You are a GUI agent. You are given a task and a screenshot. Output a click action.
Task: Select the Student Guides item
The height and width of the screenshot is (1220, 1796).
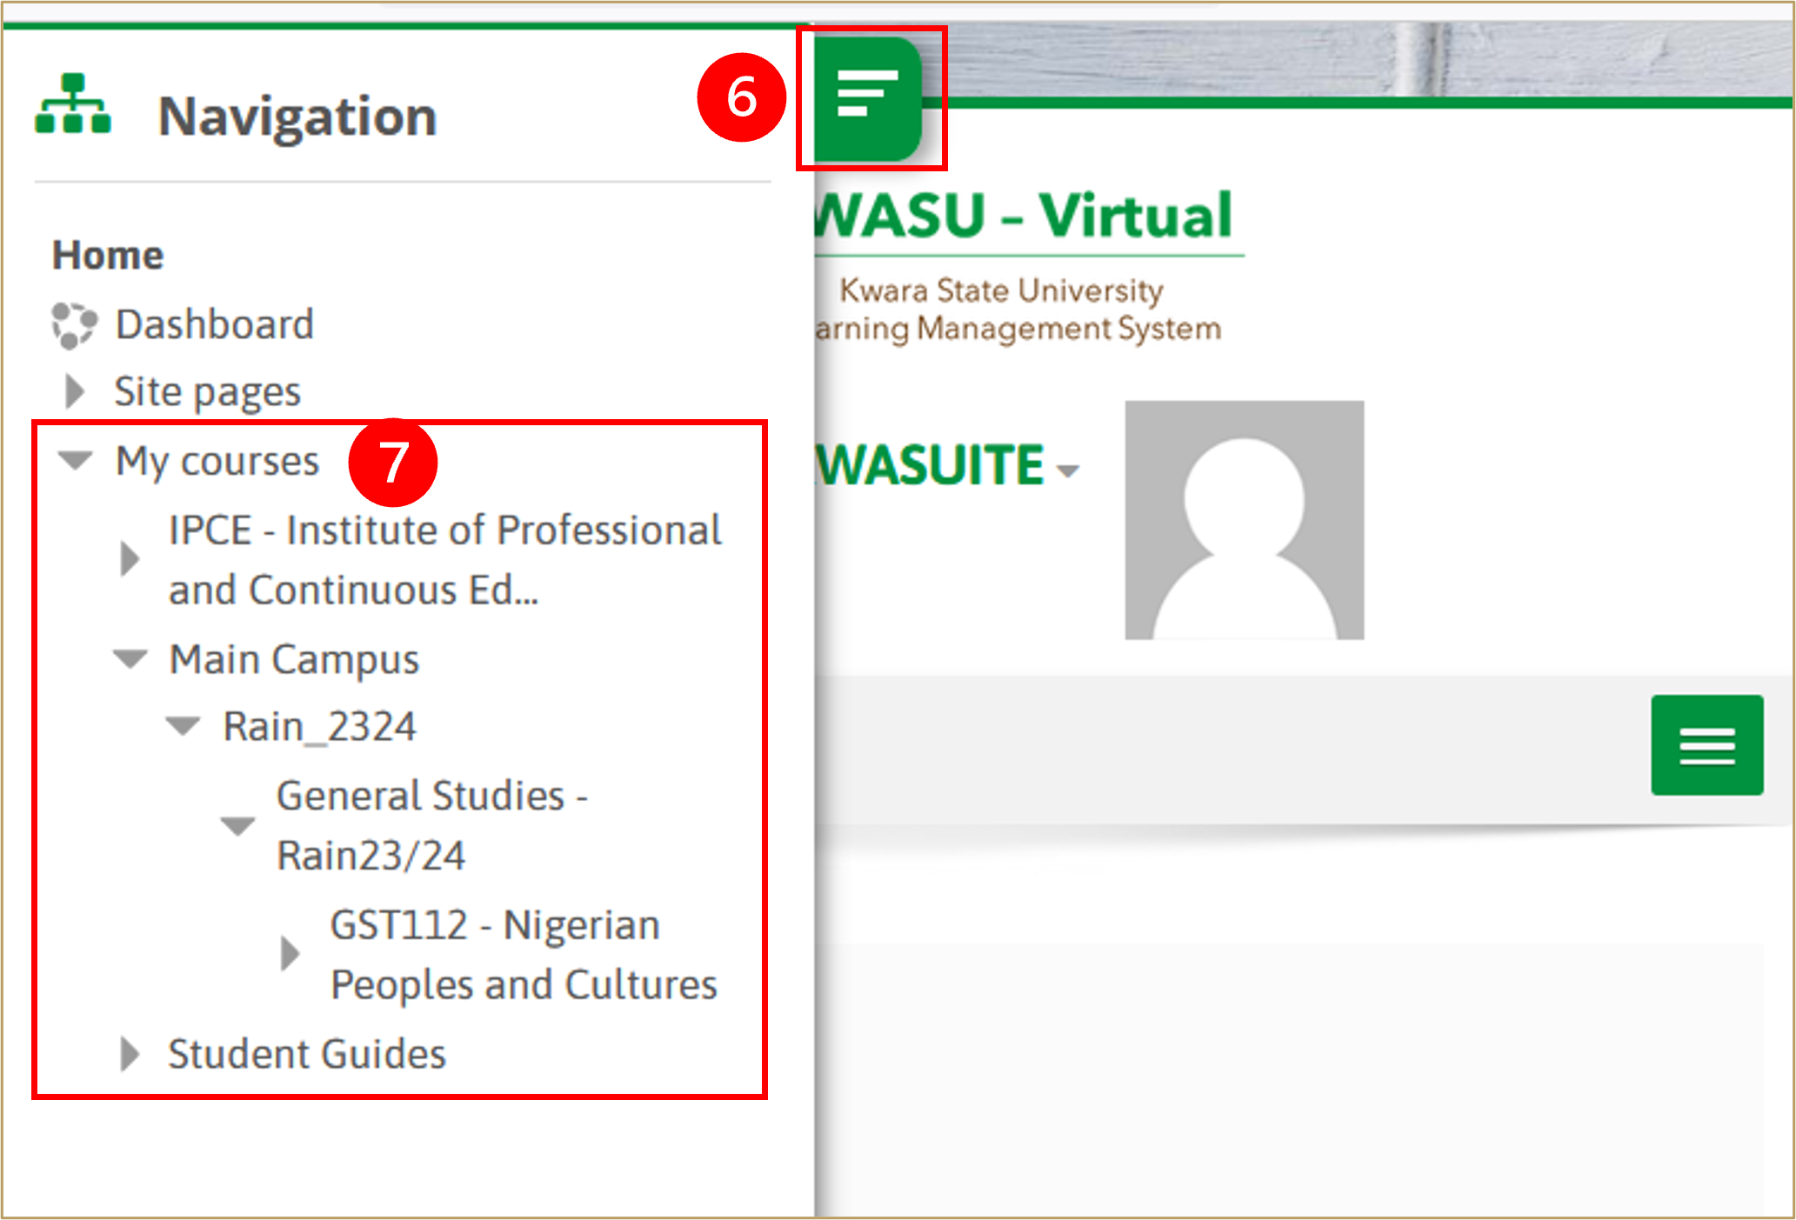coord(306,1054)
